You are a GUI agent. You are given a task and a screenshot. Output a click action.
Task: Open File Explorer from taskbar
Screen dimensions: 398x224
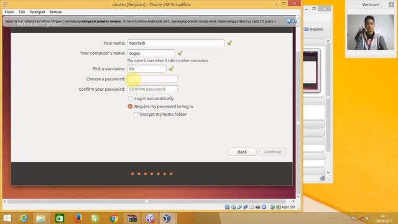click(40, 218)
